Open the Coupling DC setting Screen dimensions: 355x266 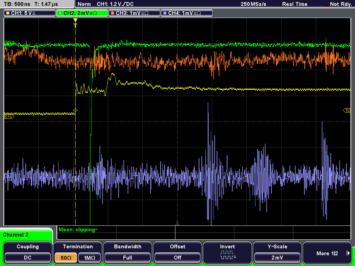point(28,257)
